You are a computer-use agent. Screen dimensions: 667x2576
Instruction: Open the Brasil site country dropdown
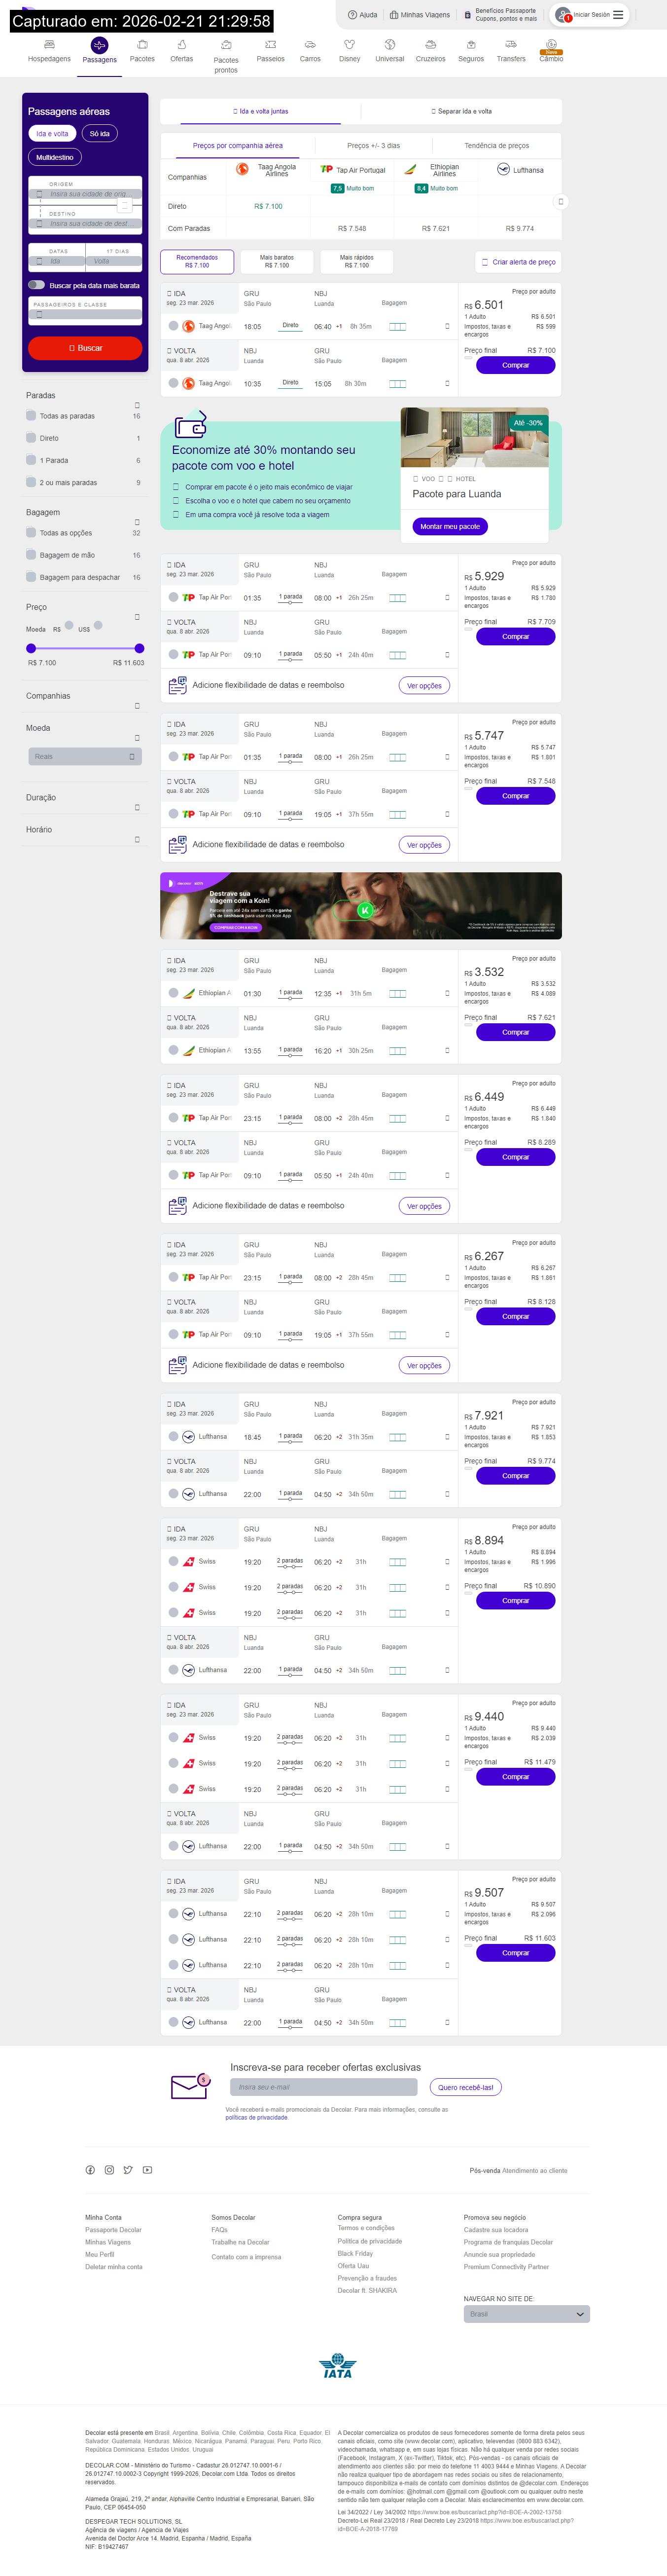(x=526, y=2314)
